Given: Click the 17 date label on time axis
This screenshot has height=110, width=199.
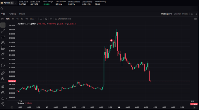Looking at the screenshot, I should point(47,107).
